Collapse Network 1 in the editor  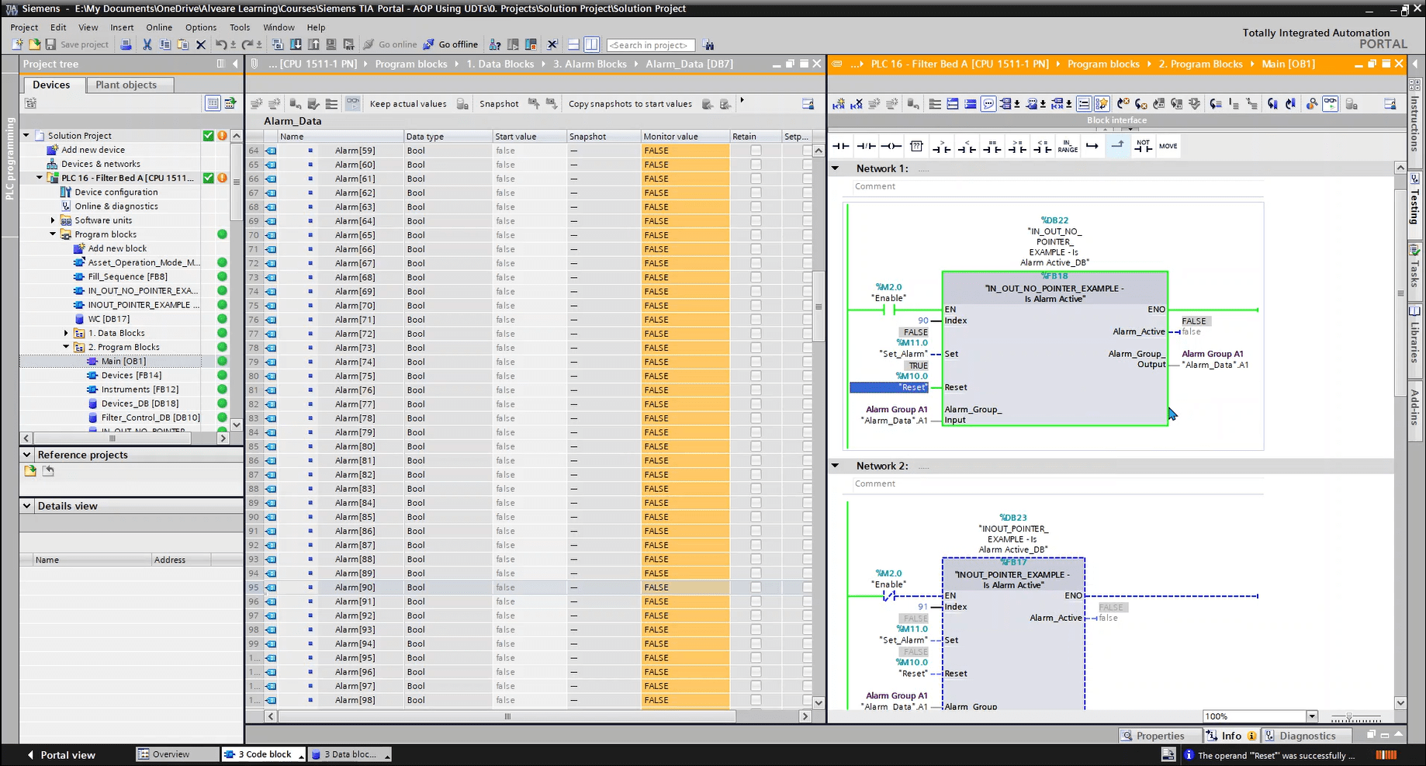(x=836, y=168)
